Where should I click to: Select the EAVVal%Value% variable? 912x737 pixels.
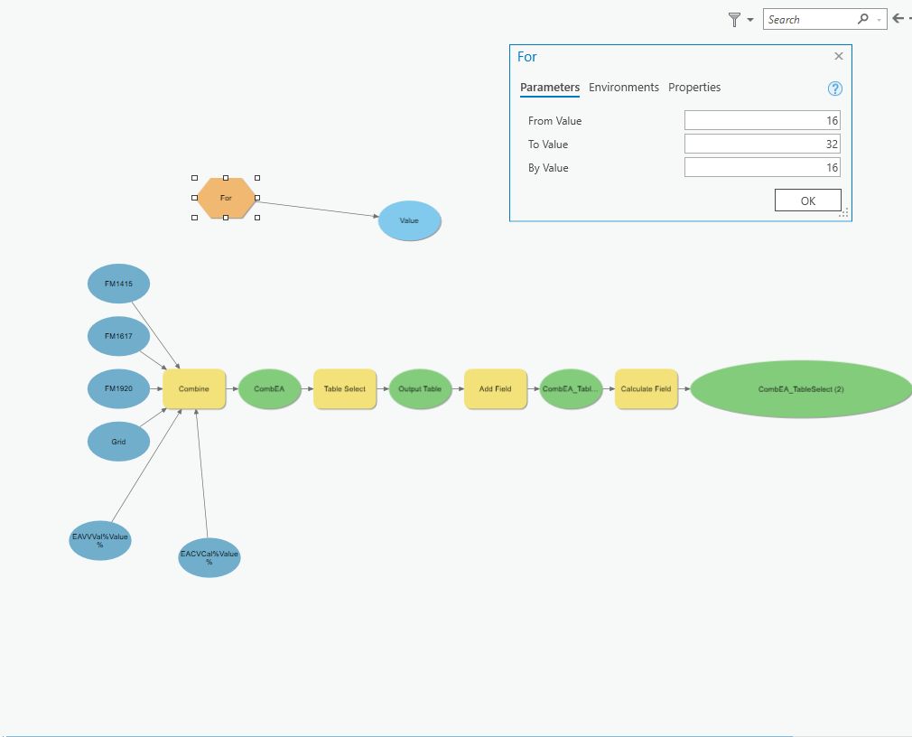[x=100, y=540]
